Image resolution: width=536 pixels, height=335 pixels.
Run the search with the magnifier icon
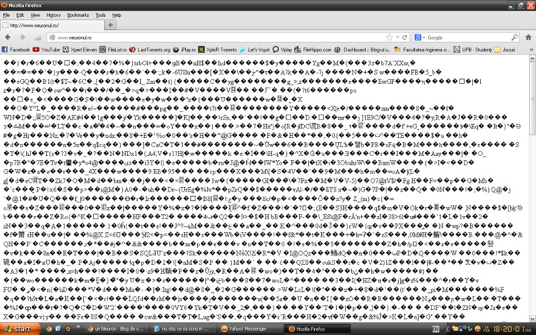pos(514,37)
